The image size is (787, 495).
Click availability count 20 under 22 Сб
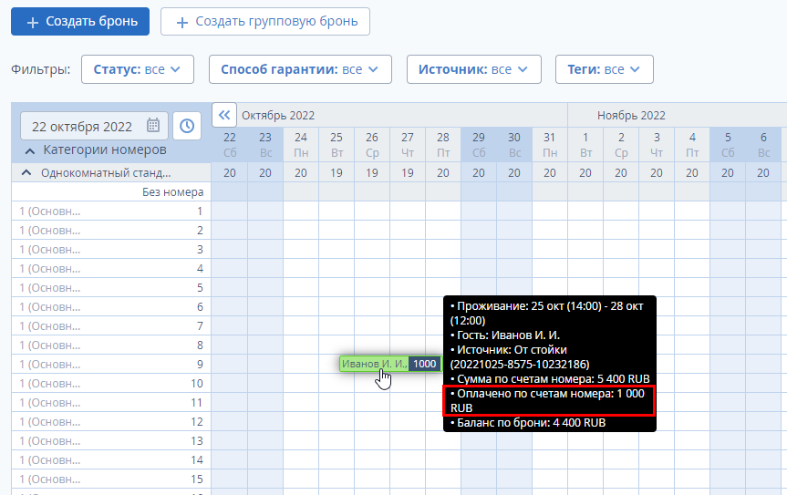(230, 173)
